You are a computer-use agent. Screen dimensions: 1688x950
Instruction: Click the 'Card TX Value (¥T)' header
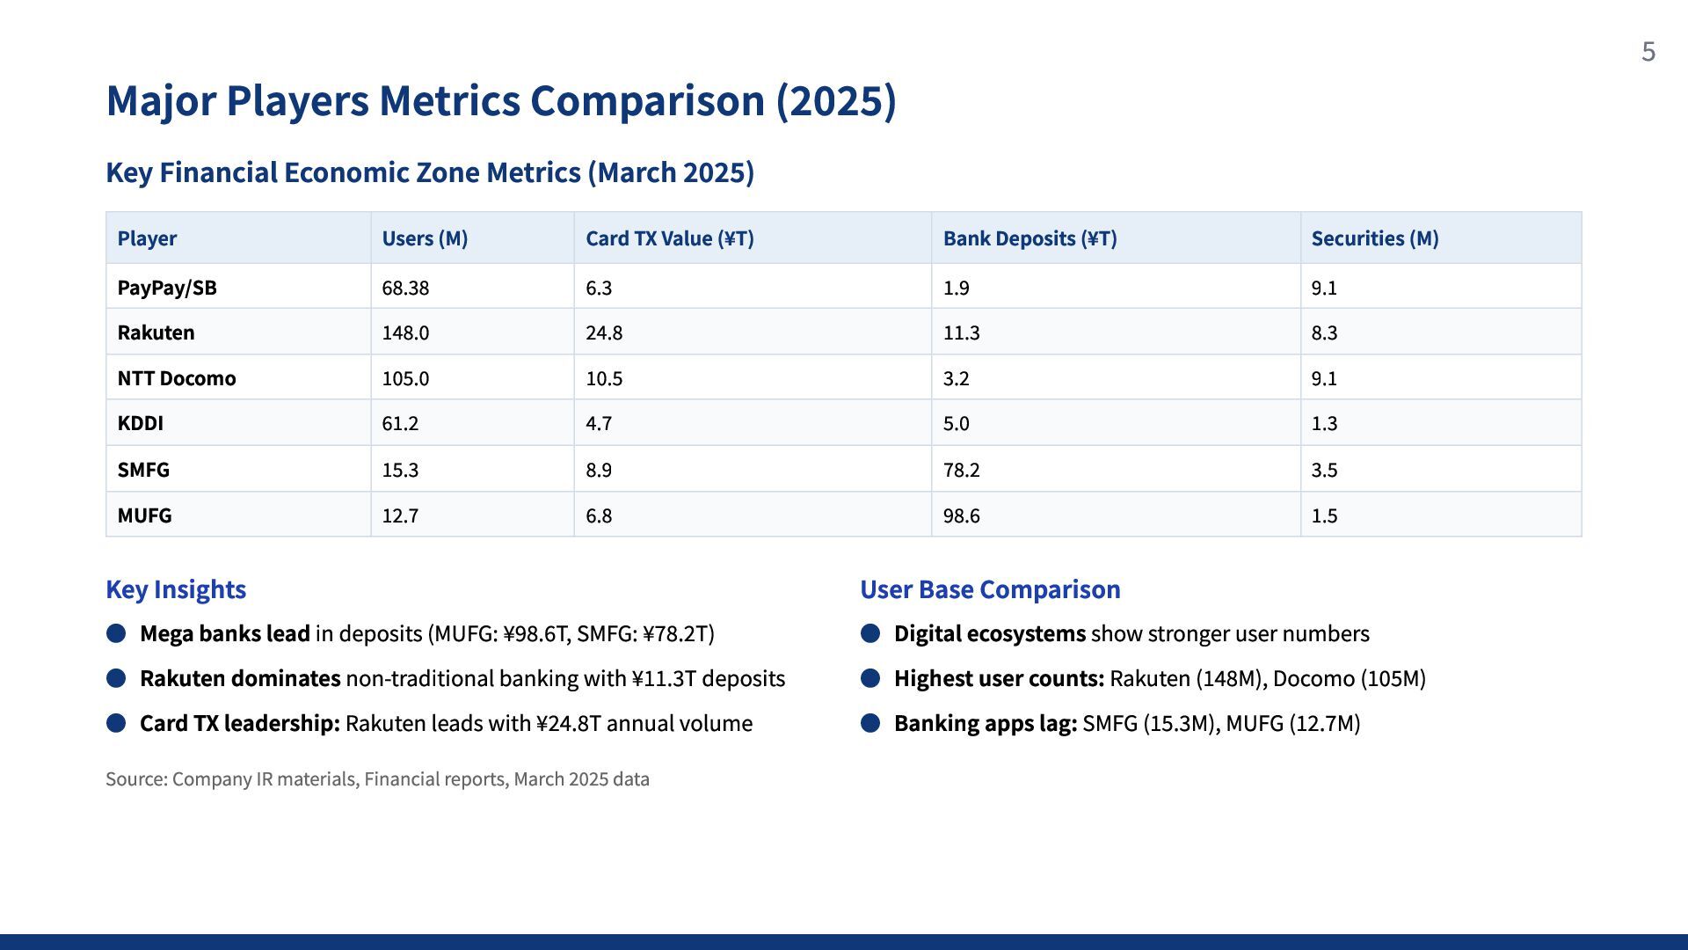point(670,238)
